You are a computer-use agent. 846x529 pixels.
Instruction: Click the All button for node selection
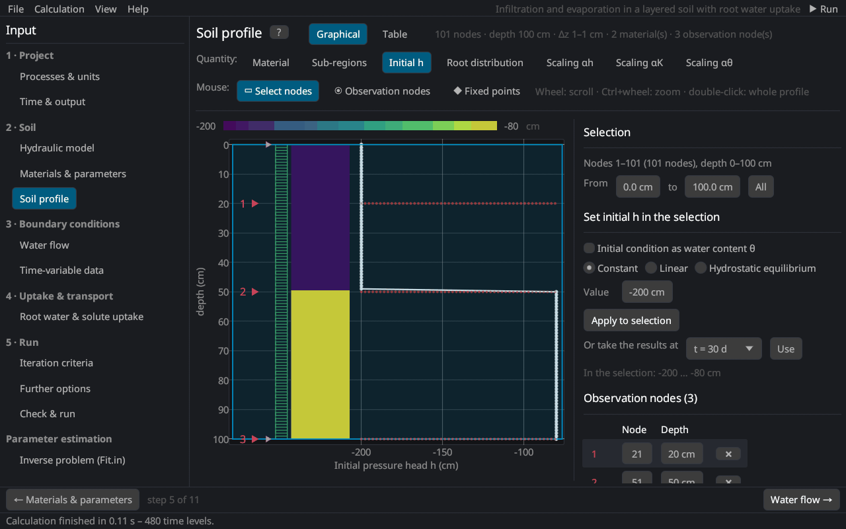coord(761,186)
